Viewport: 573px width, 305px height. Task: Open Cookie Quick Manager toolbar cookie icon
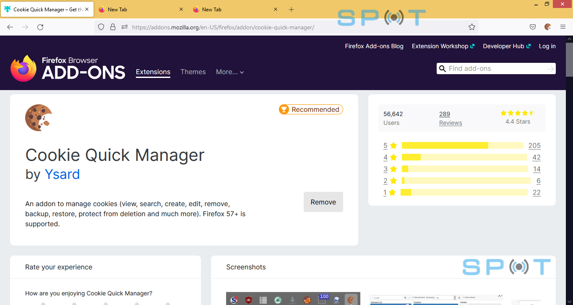(x=548, y=27)
